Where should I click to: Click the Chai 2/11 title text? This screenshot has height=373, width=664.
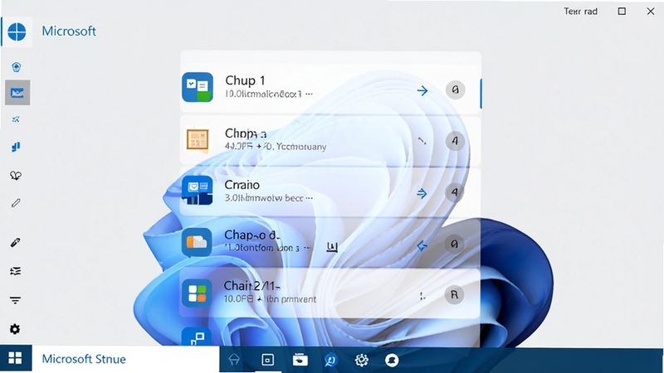pos(251,286)
